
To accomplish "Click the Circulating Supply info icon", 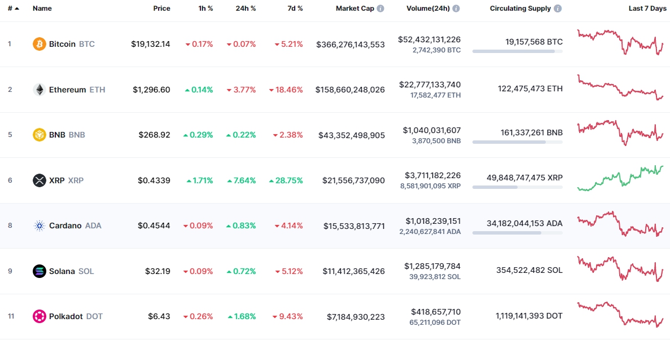I will tap(558, 8).
